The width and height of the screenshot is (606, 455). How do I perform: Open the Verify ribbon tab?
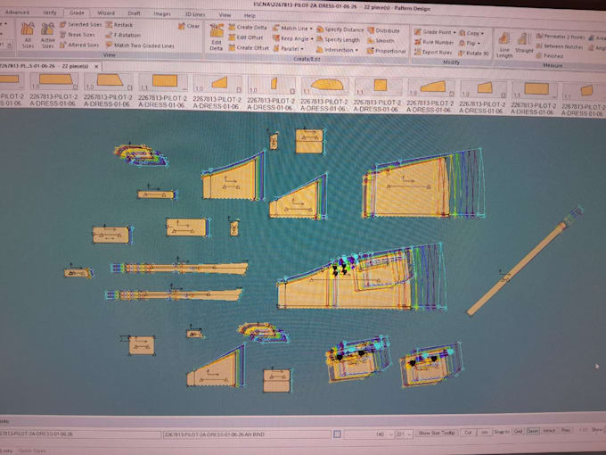pos(50,12)
